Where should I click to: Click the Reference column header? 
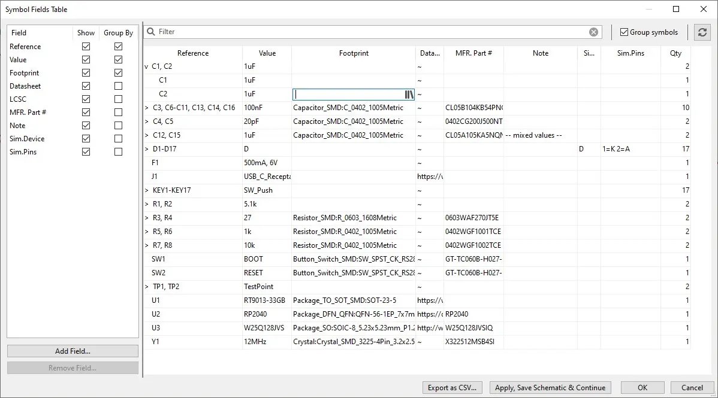(193, 53)
